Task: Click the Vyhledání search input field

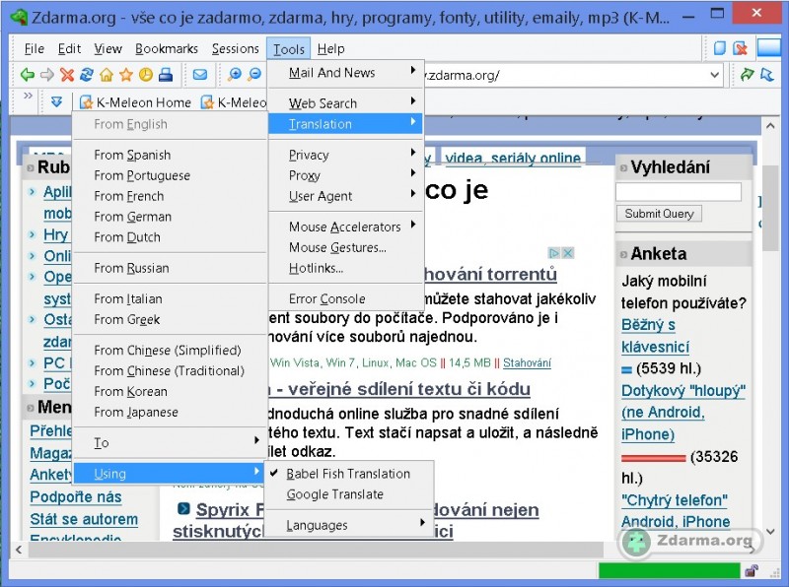Action: (679, 192)
